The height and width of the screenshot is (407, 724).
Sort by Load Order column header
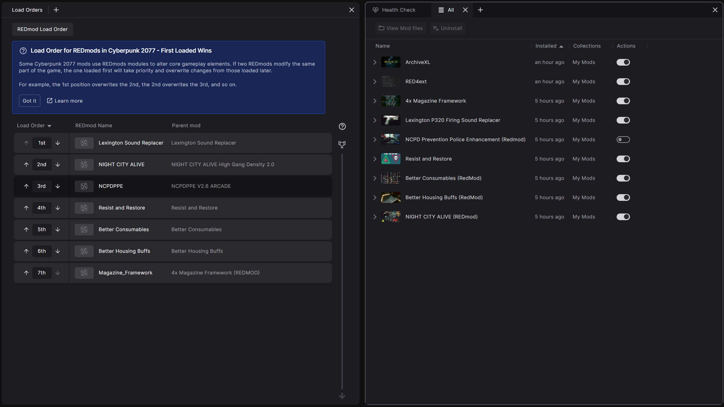click(x=34, y=126)
